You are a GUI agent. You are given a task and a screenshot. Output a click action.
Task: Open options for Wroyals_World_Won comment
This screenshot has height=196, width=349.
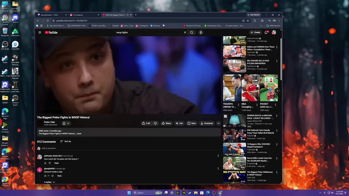point(218,156)
